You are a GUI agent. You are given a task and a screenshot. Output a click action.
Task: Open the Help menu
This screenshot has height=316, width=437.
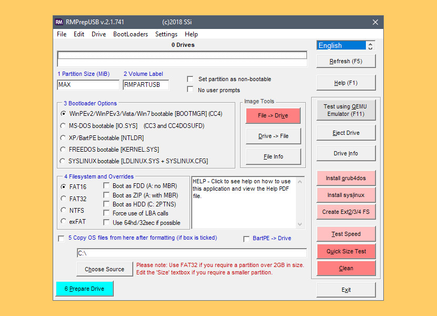click(x=191, y=34)
